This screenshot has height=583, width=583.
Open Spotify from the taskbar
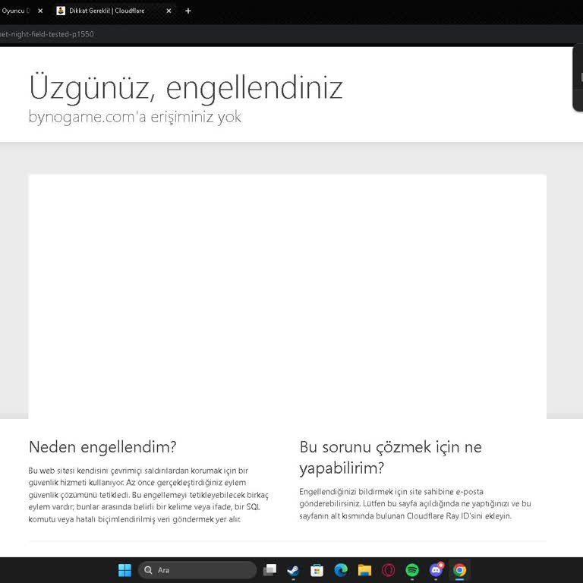(412, 570)
